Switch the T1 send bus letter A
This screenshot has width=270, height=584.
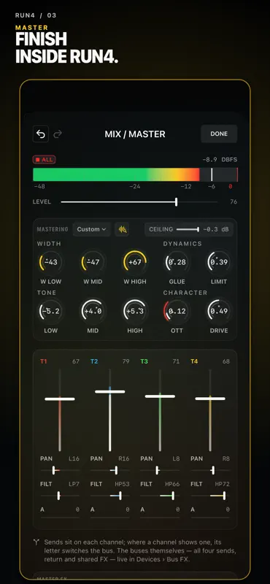[x=42, y=509]
